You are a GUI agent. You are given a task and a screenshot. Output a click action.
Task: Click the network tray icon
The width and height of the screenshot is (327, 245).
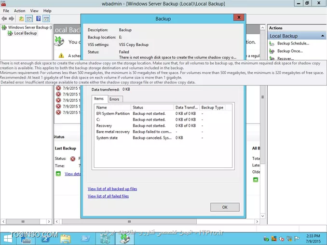[289, 239]
